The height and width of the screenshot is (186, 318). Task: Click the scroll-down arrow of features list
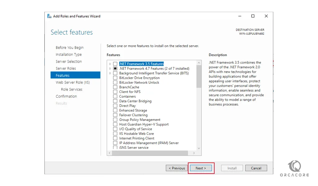[199, 148]
